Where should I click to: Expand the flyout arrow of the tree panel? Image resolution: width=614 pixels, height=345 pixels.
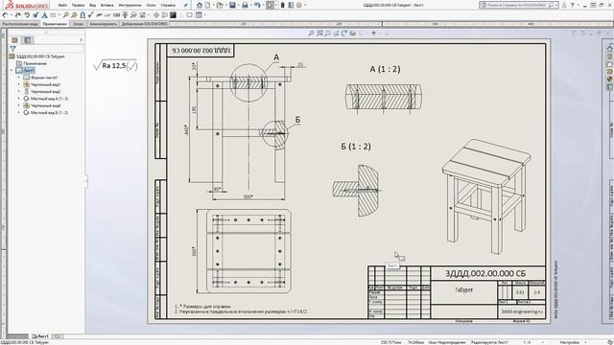point(81,40)
